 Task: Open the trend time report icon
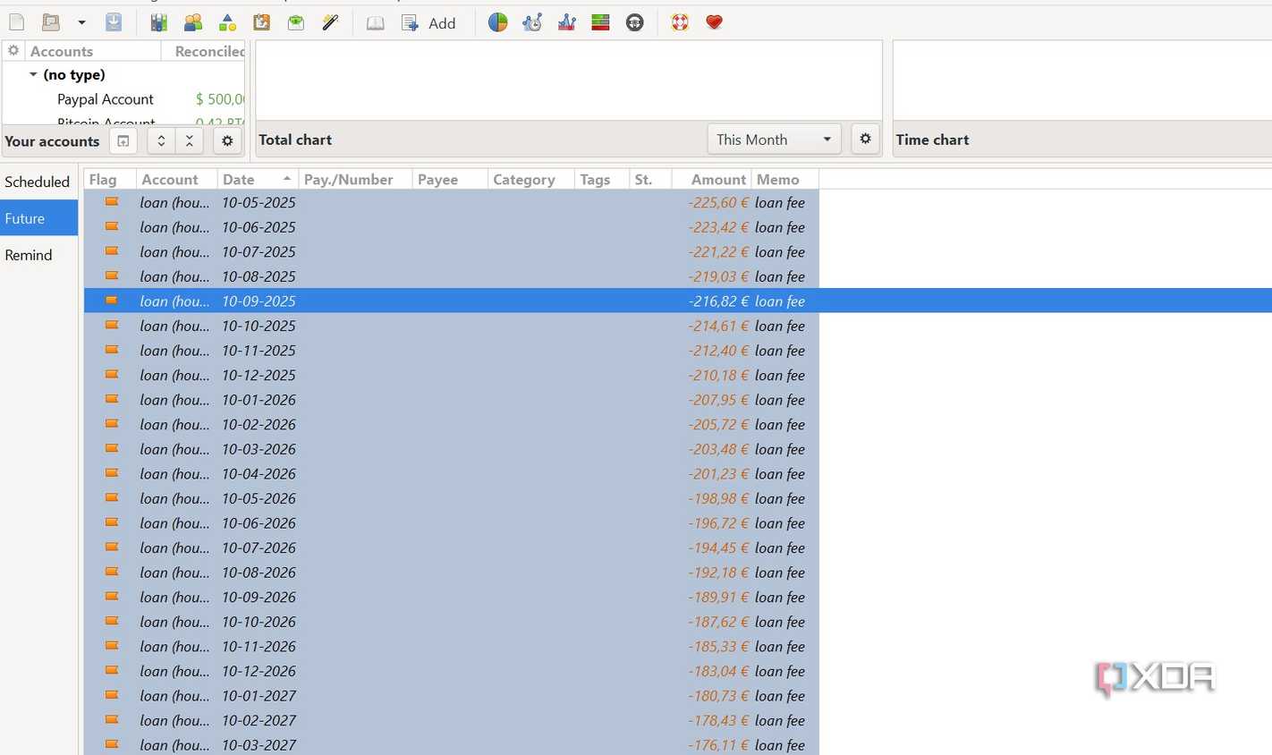pos(532,22)
